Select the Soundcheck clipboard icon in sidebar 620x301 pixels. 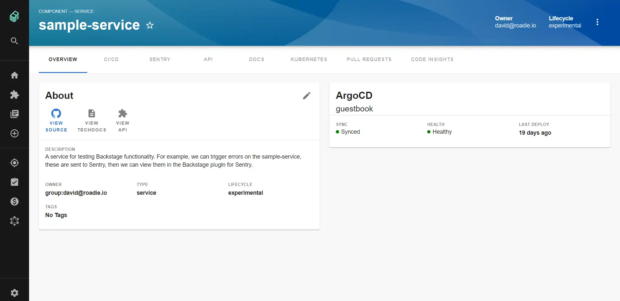click(x=15, y=182)
